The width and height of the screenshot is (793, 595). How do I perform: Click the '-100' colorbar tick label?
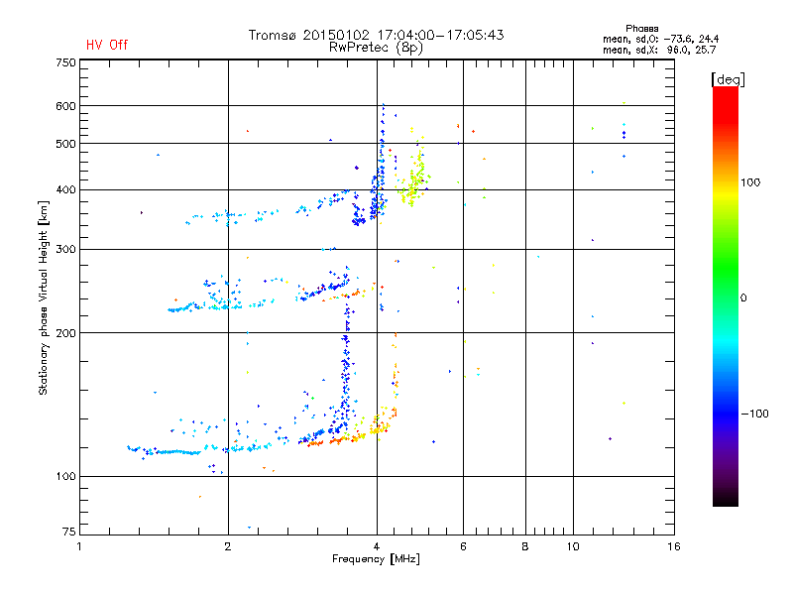pyautogui.click(x=754, y=414)
